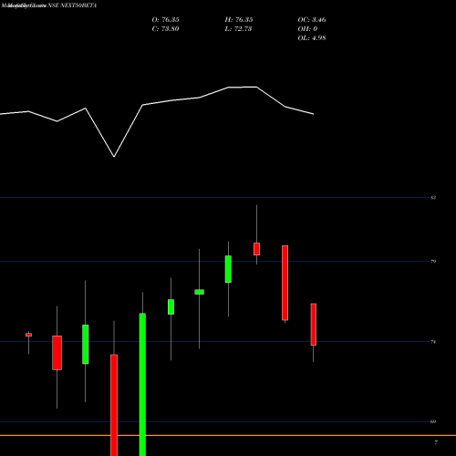This screenshot has width=456, height=456.
Task: Click the orange horizontal level line
Action: pyautogui.click(x=228, y=435)
